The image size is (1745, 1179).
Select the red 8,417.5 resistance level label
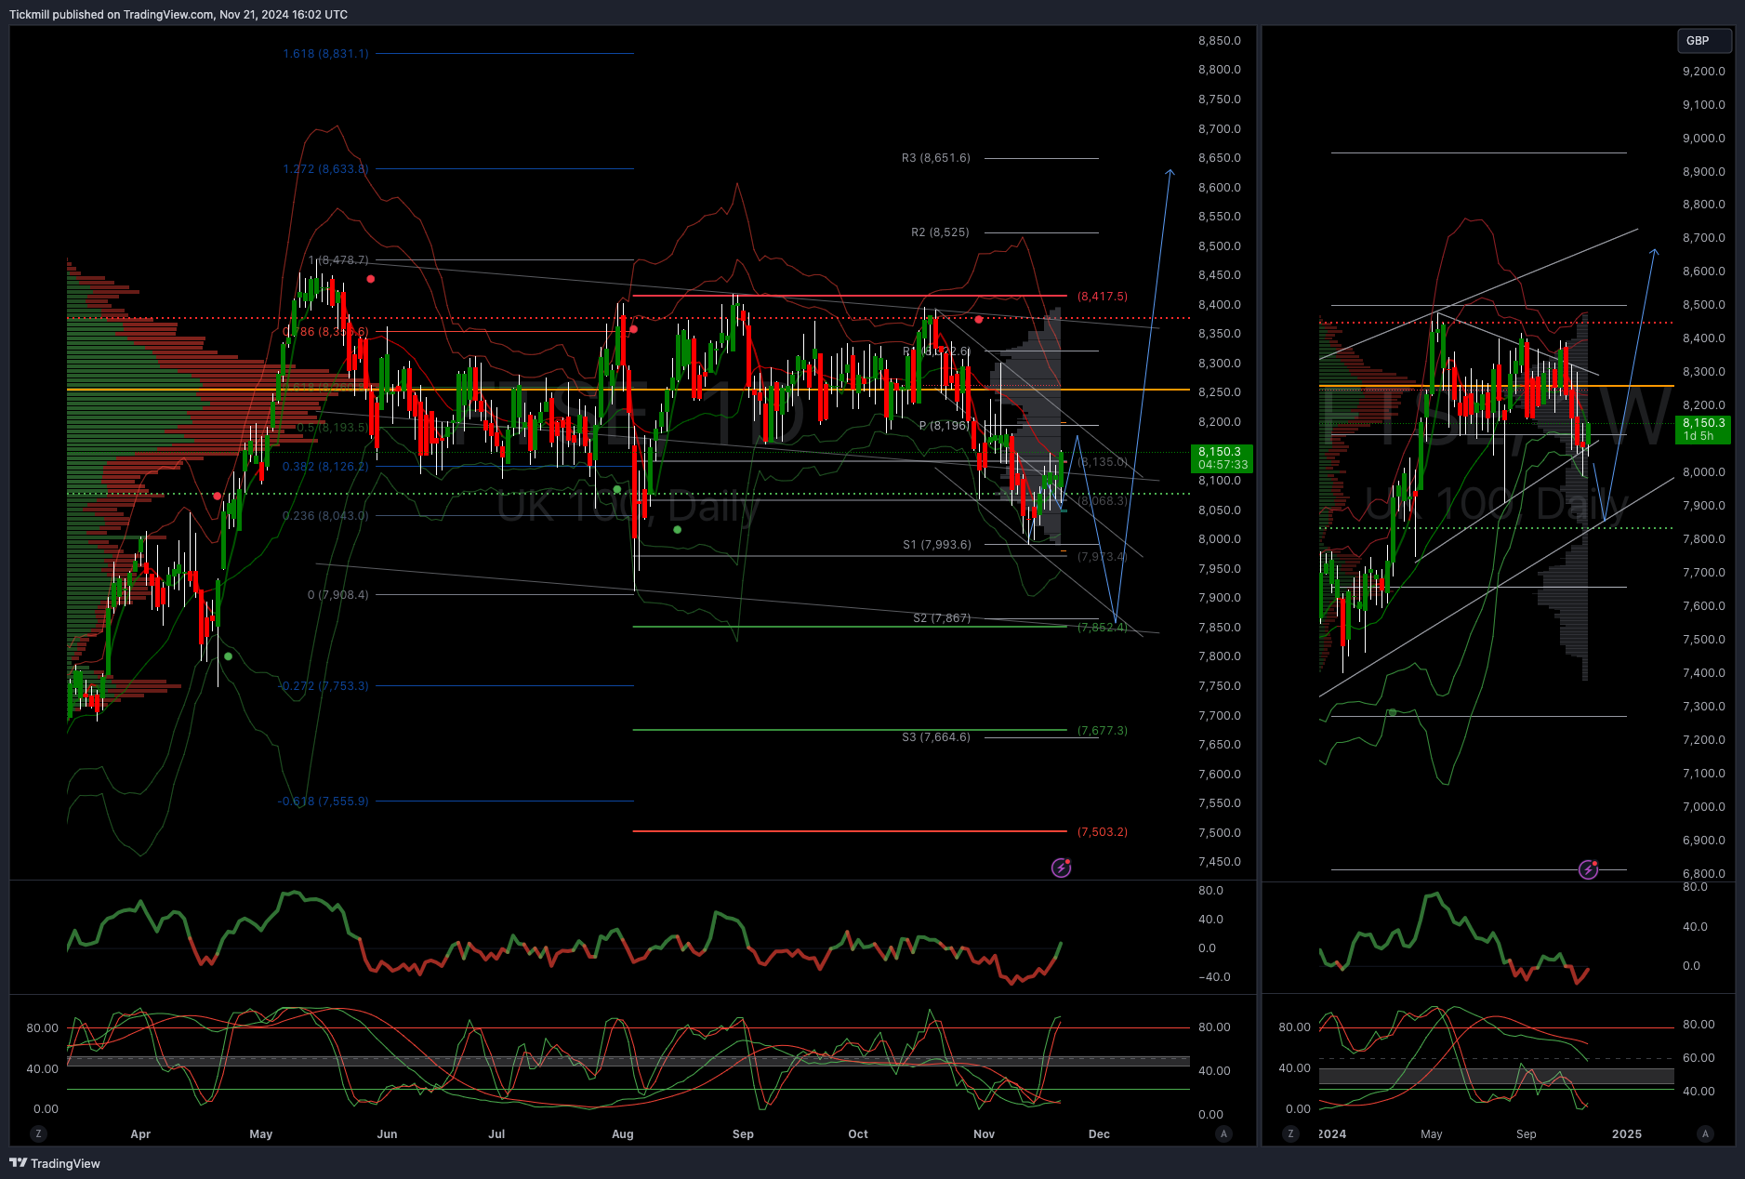pos(1102,297)
